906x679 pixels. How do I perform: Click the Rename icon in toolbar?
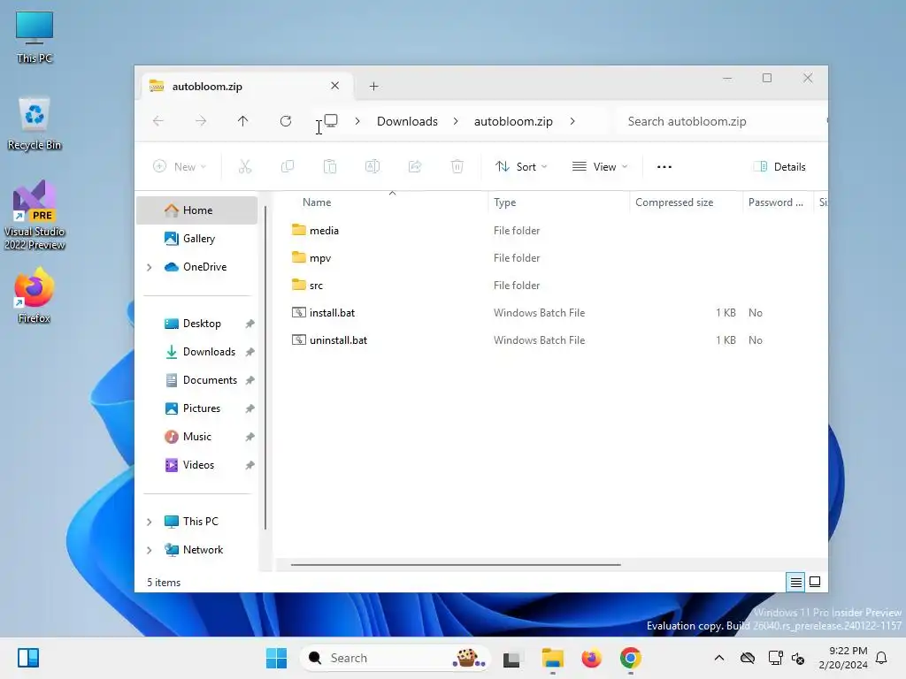click(372, 166)
